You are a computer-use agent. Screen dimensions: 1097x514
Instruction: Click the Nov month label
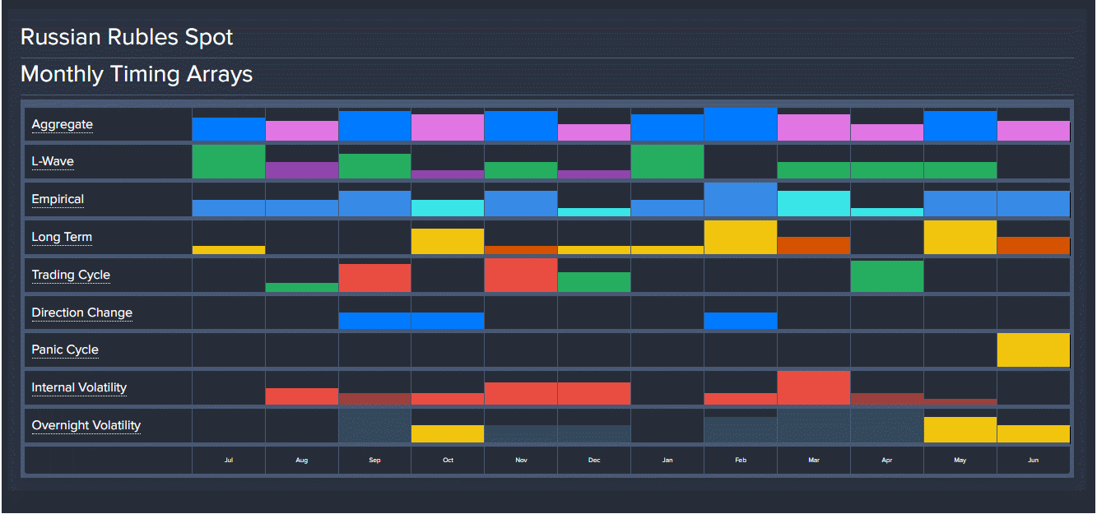[521, 461]
